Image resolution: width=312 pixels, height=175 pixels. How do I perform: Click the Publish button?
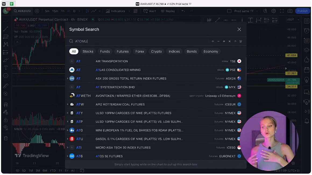click(302, 11)
